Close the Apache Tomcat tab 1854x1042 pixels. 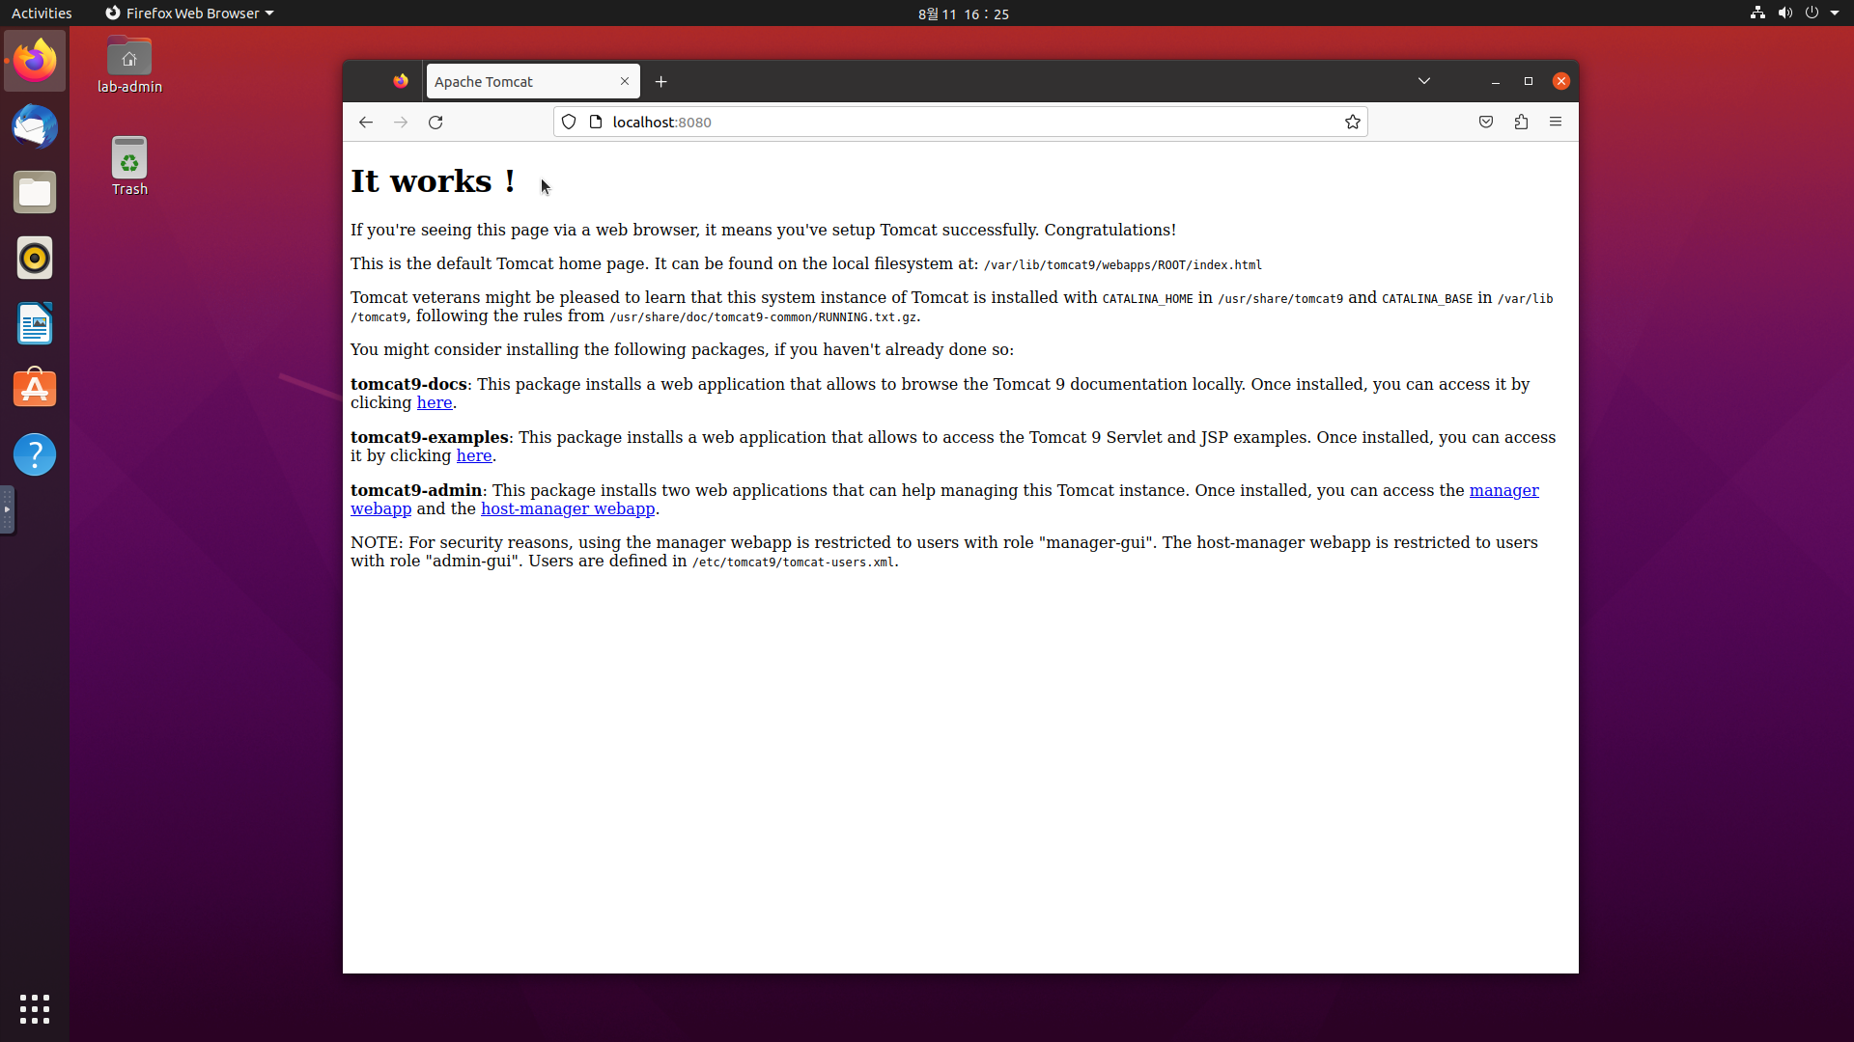pos(625,81)
